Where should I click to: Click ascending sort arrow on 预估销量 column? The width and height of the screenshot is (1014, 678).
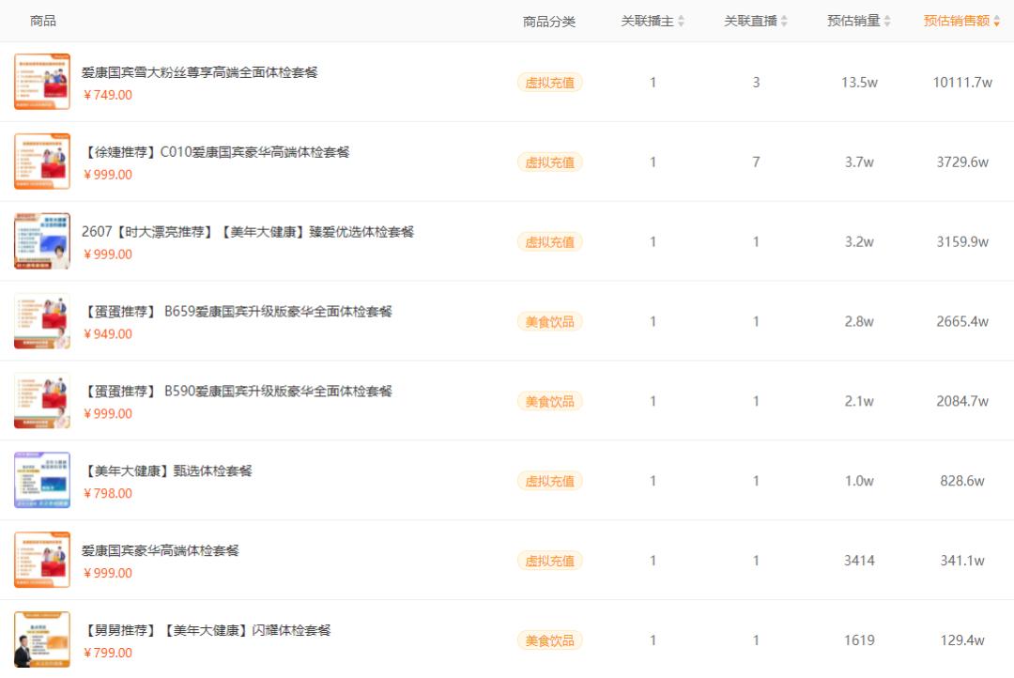coord(887,16)
